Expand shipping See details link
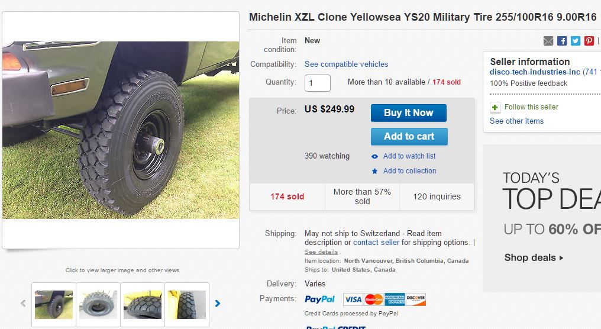 point(321,251)
